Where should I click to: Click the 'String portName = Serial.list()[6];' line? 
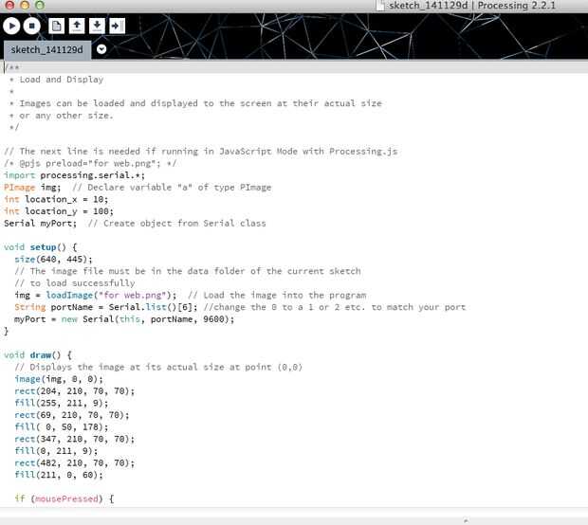[x=240, y=307]
